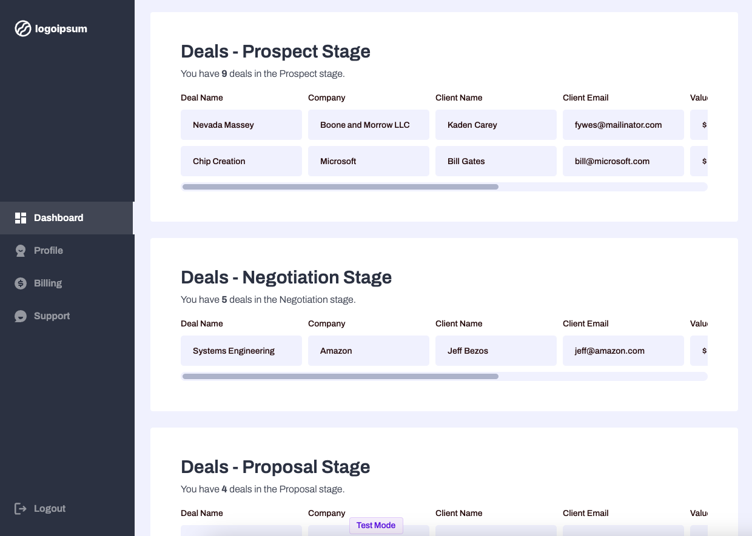Open the Profile menu item
The image size is (752, 536).
pos(49,251)
